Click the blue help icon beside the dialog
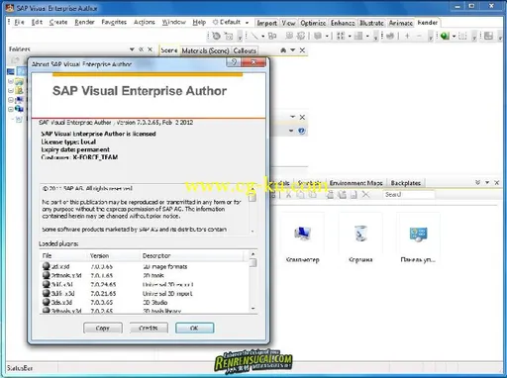This screenshot has width=507, height=378. point(301,131)
